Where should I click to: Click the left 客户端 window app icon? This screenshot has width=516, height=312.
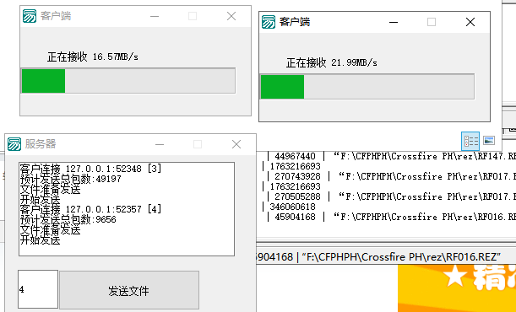pos(30,16)
